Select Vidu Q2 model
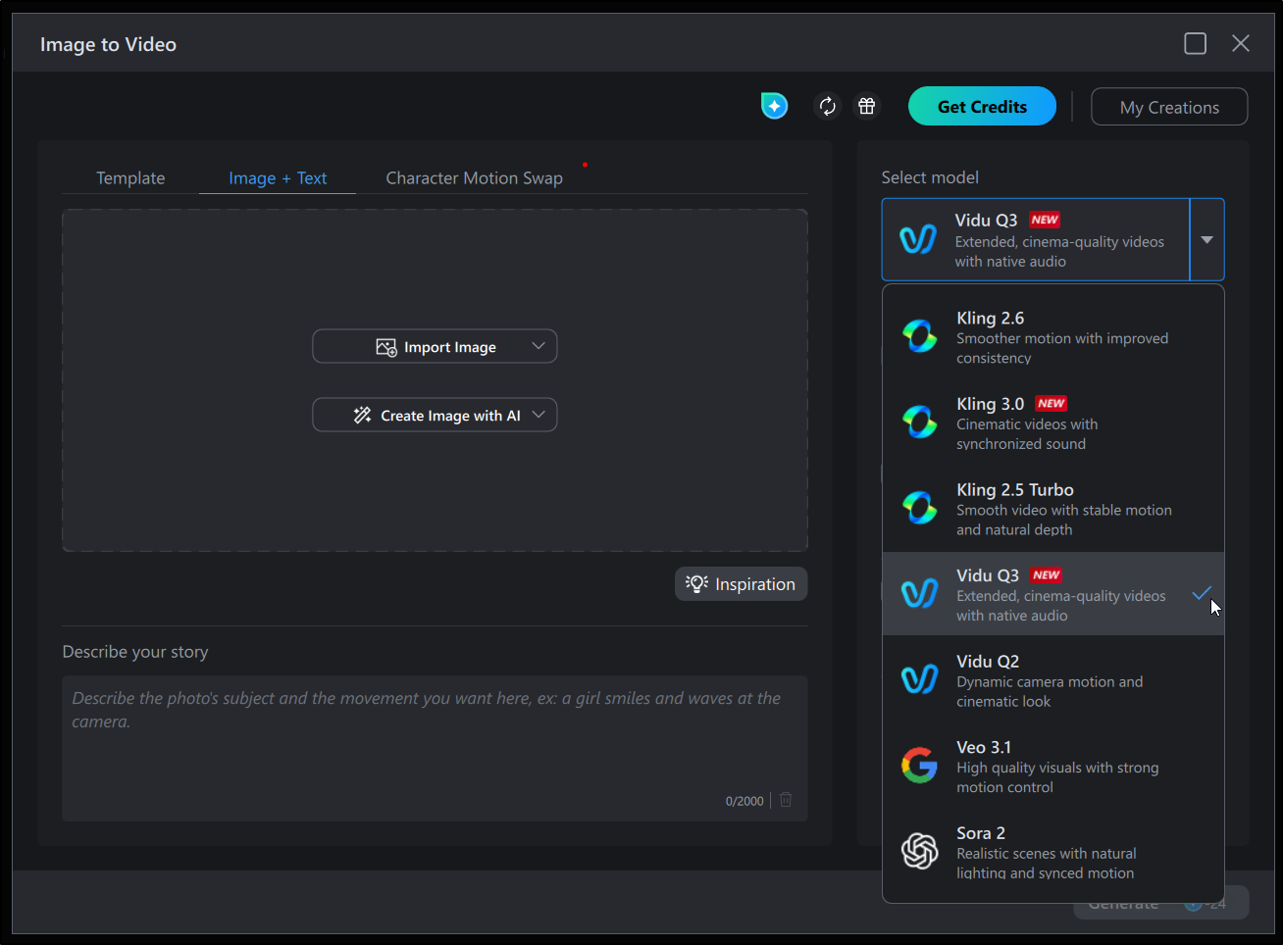The height and width of the screenshot is (945, 1283). pos(1052,679)
